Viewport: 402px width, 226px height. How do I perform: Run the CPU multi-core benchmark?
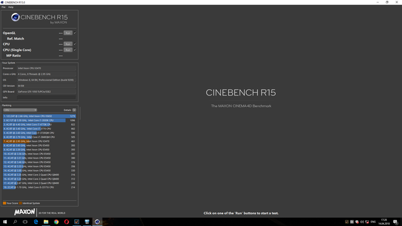coord(68,44)
